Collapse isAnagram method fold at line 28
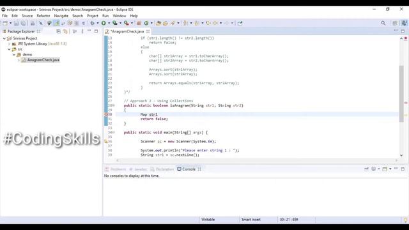Screen dimensions: 409x230 (x=114, y=105)
